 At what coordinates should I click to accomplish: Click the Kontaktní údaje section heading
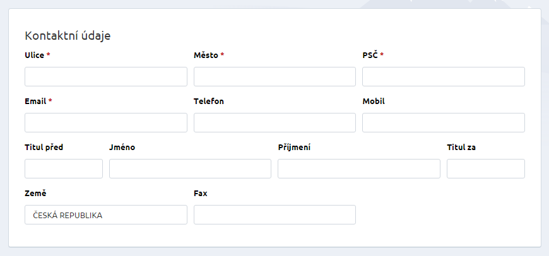pyautogui.click(x=68, y=36)
